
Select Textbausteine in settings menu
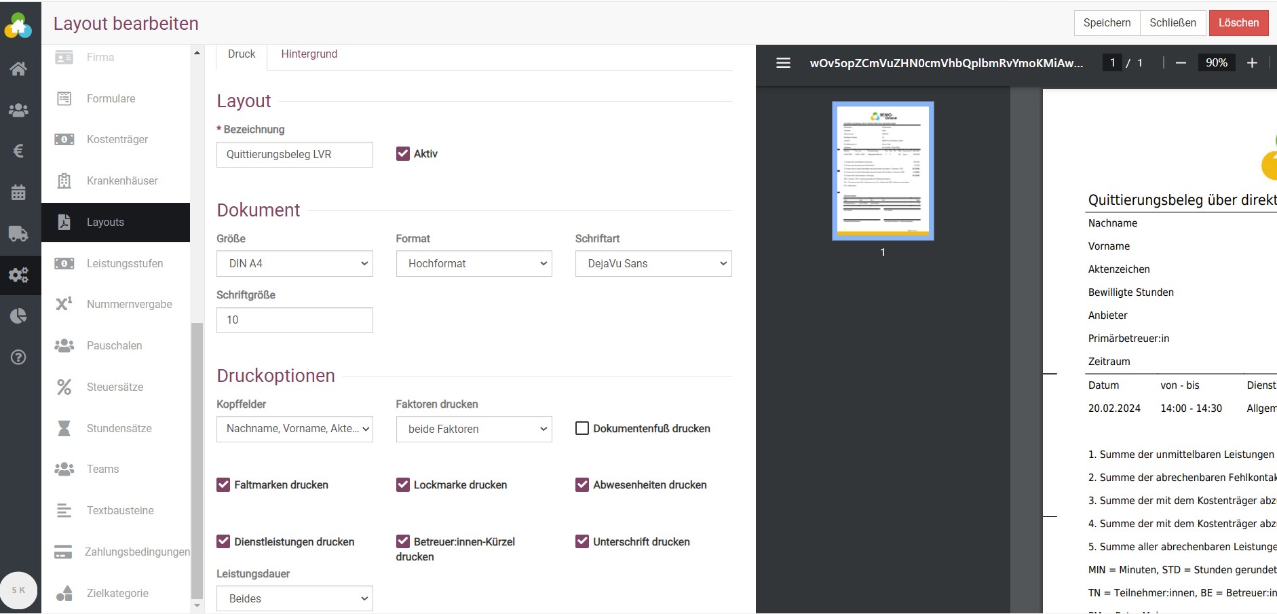(120, 511)
